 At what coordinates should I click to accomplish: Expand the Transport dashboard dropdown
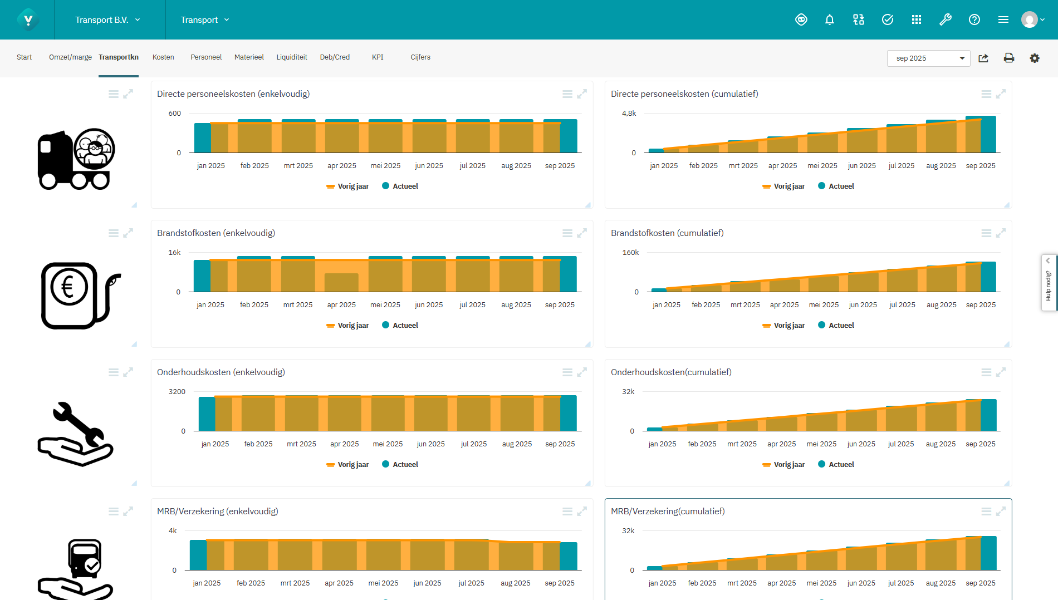pos(204,20)
